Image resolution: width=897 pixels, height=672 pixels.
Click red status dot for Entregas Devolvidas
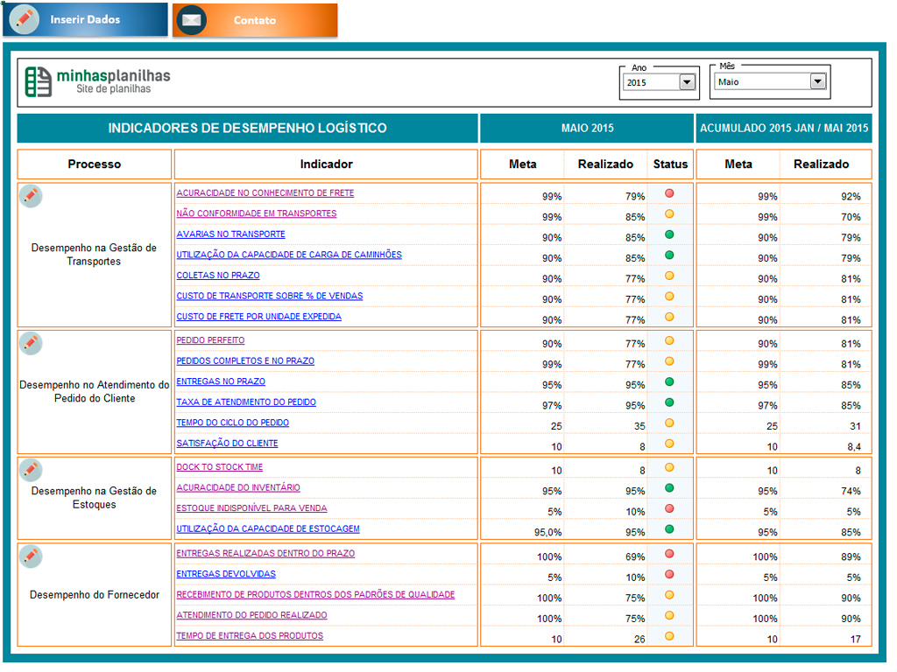[x=669, y=574]
